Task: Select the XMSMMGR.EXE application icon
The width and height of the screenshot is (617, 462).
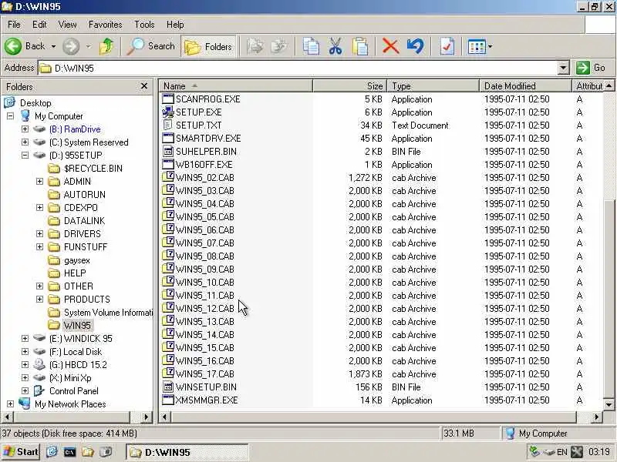Action: (x=168, y=400)
